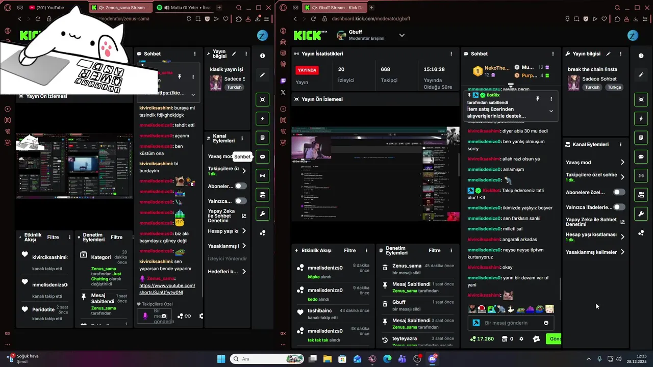Click lightning bolt icon in Gbuff sidebar

(x=641, y=119)
